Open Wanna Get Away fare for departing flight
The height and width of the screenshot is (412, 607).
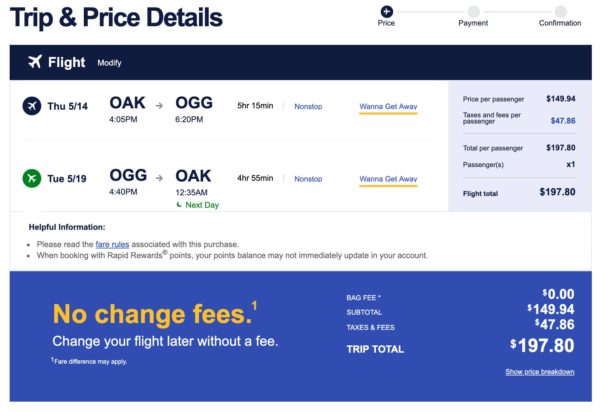click(x=388, y=106)
